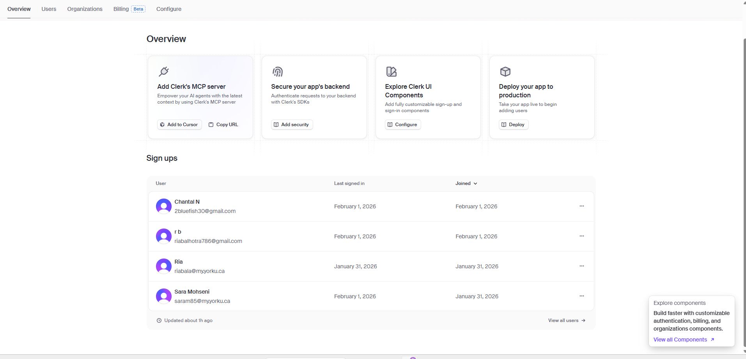
Task: Click the Add security button
Action: click(292, 125)
